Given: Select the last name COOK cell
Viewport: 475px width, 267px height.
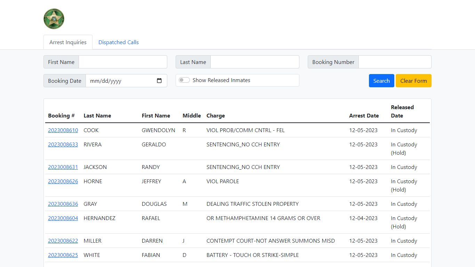Looking at the screenshot, I should click(91, 130).
